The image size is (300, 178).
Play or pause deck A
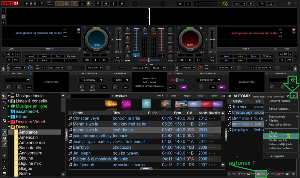tap(104, 60)
